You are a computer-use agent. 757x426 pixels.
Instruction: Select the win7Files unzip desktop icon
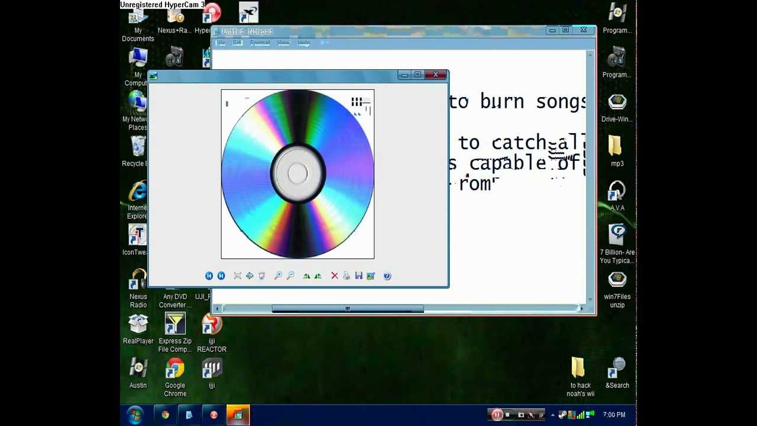[x=617, y=289]
